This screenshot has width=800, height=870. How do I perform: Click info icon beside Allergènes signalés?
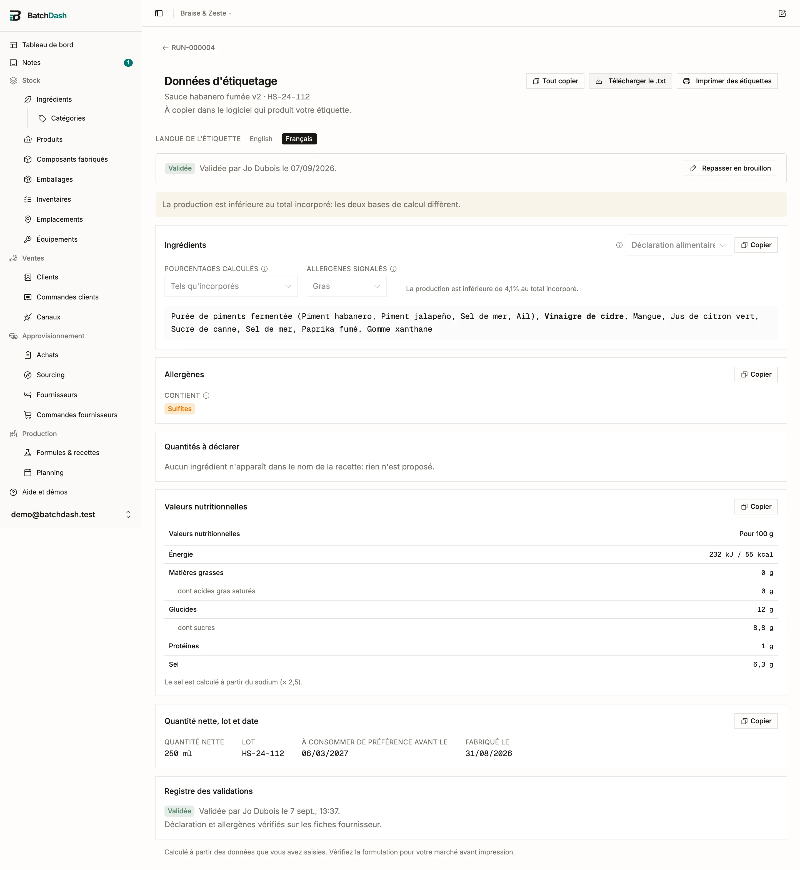393,269
